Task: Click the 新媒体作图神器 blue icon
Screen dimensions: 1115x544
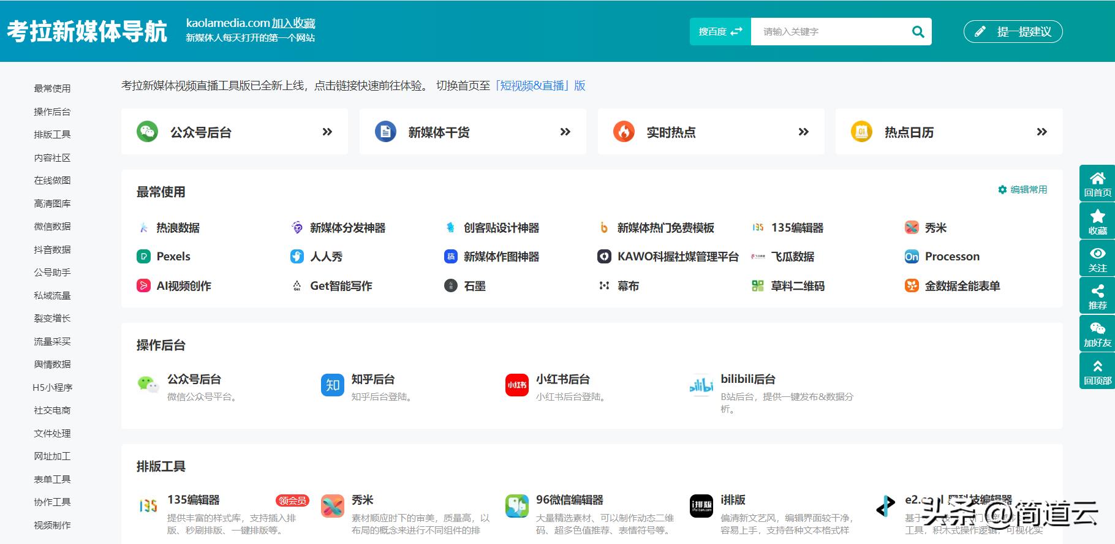Action: click(451, 257)
